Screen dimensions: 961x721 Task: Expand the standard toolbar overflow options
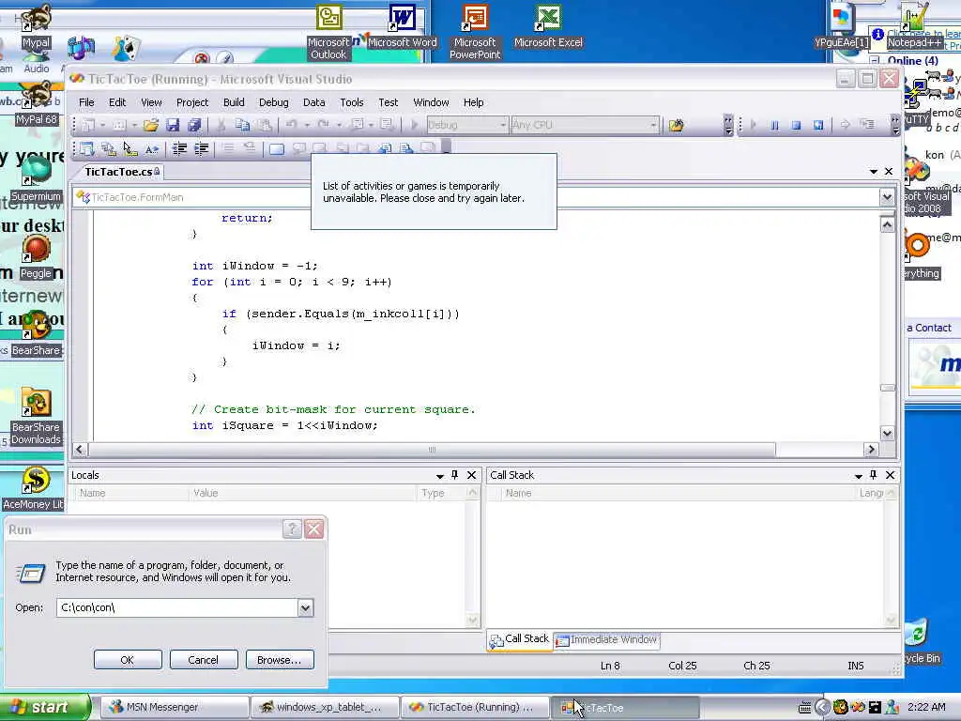[728, 125]
